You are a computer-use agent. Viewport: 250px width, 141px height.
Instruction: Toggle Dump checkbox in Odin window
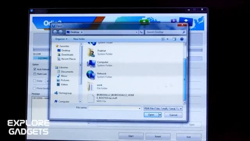click(x=34, y=81)
